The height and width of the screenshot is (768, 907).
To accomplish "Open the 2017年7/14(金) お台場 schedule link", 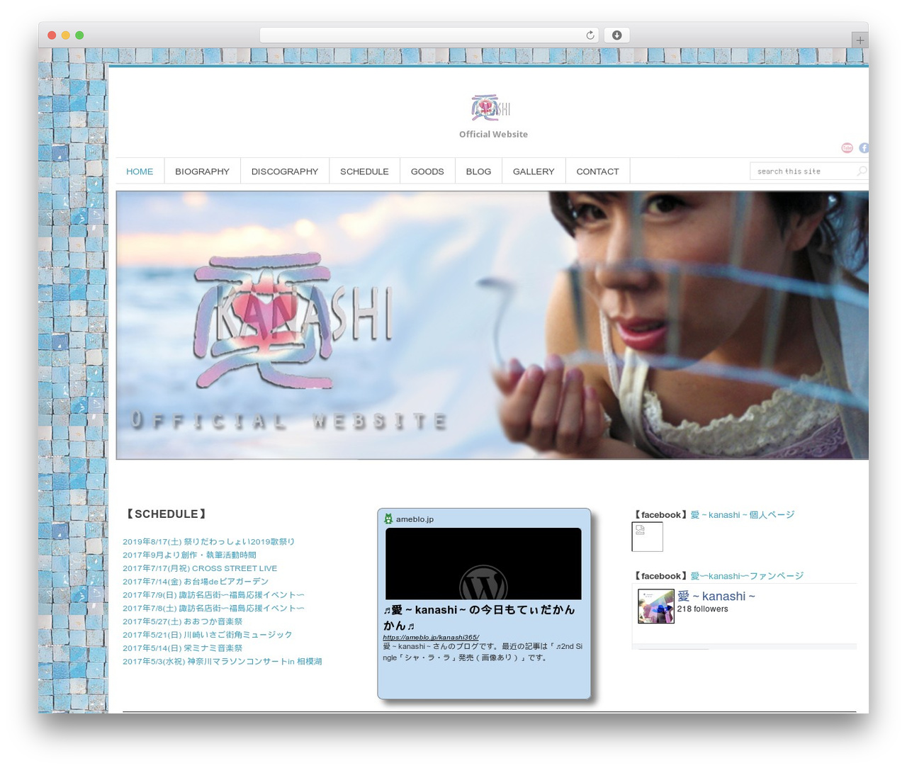I will pyautogui.click(x=196, y=582).
